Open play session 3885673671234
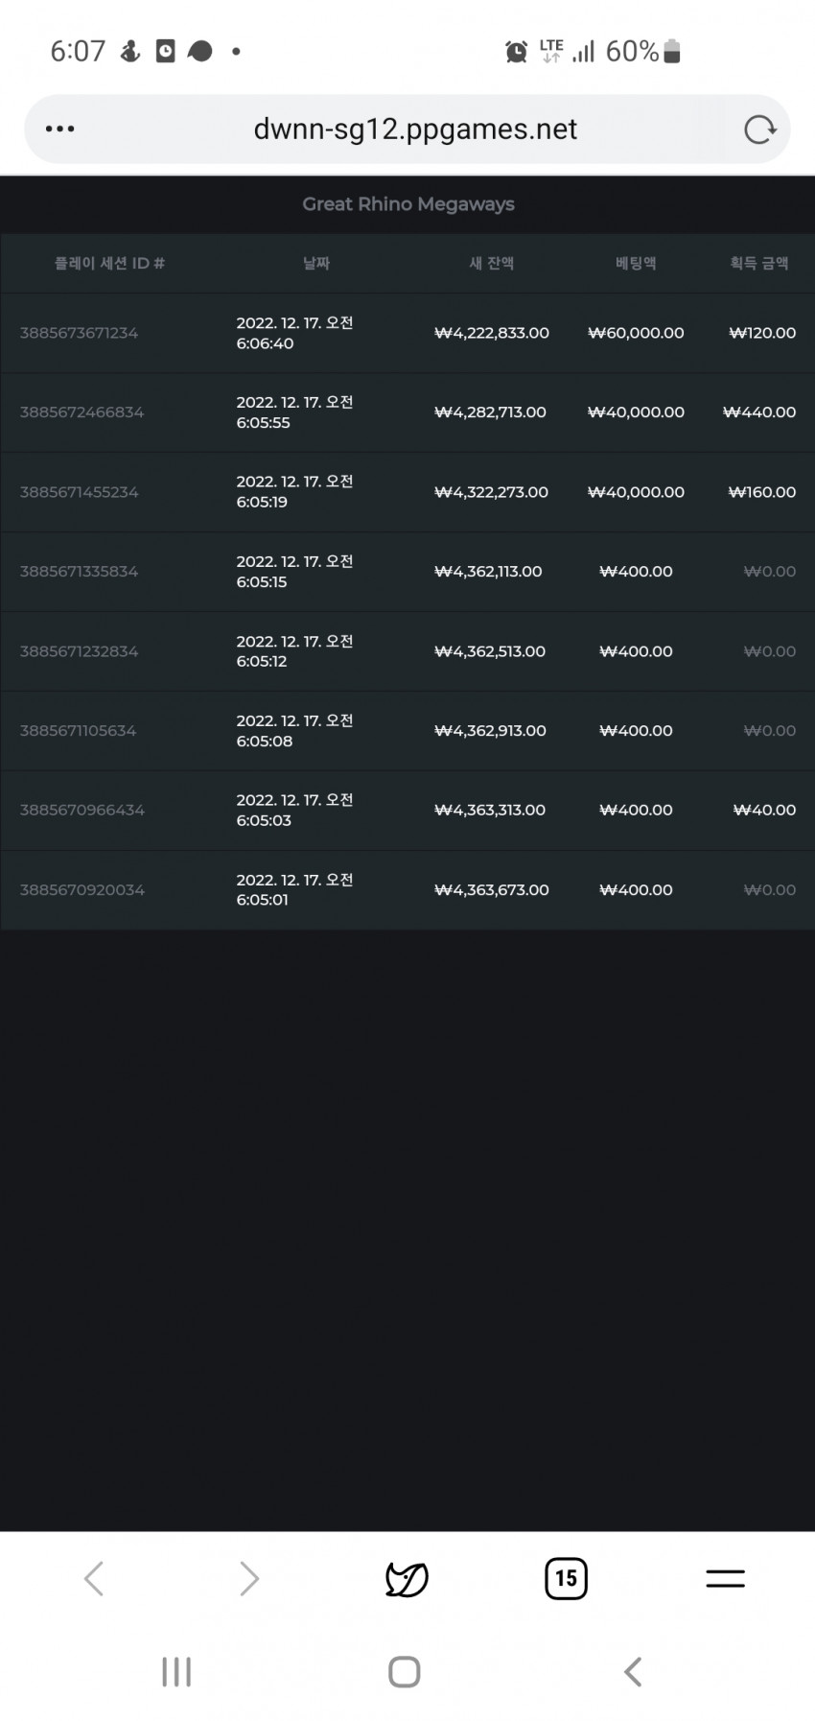The height and width of the screenshot is (1721, 815). point(407,333)
